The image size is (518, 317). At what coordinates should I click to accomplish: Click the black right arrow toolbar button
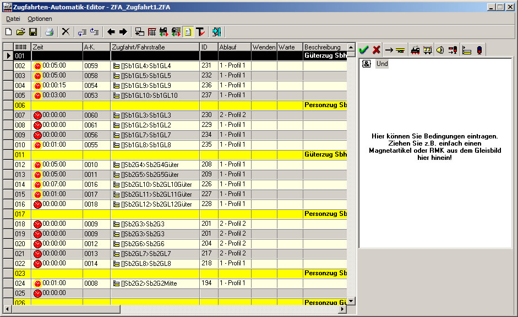point(123,32)
